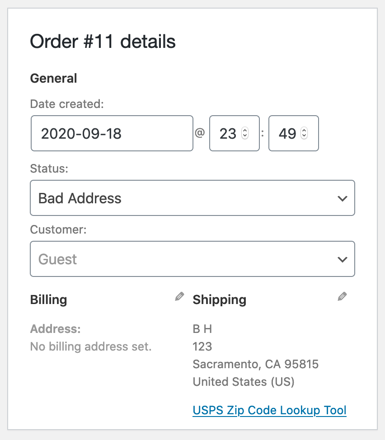Open the USPS Zip Code Lookup Tool link
This screenshot has width=385, height=440.
(x=269, y=410)
